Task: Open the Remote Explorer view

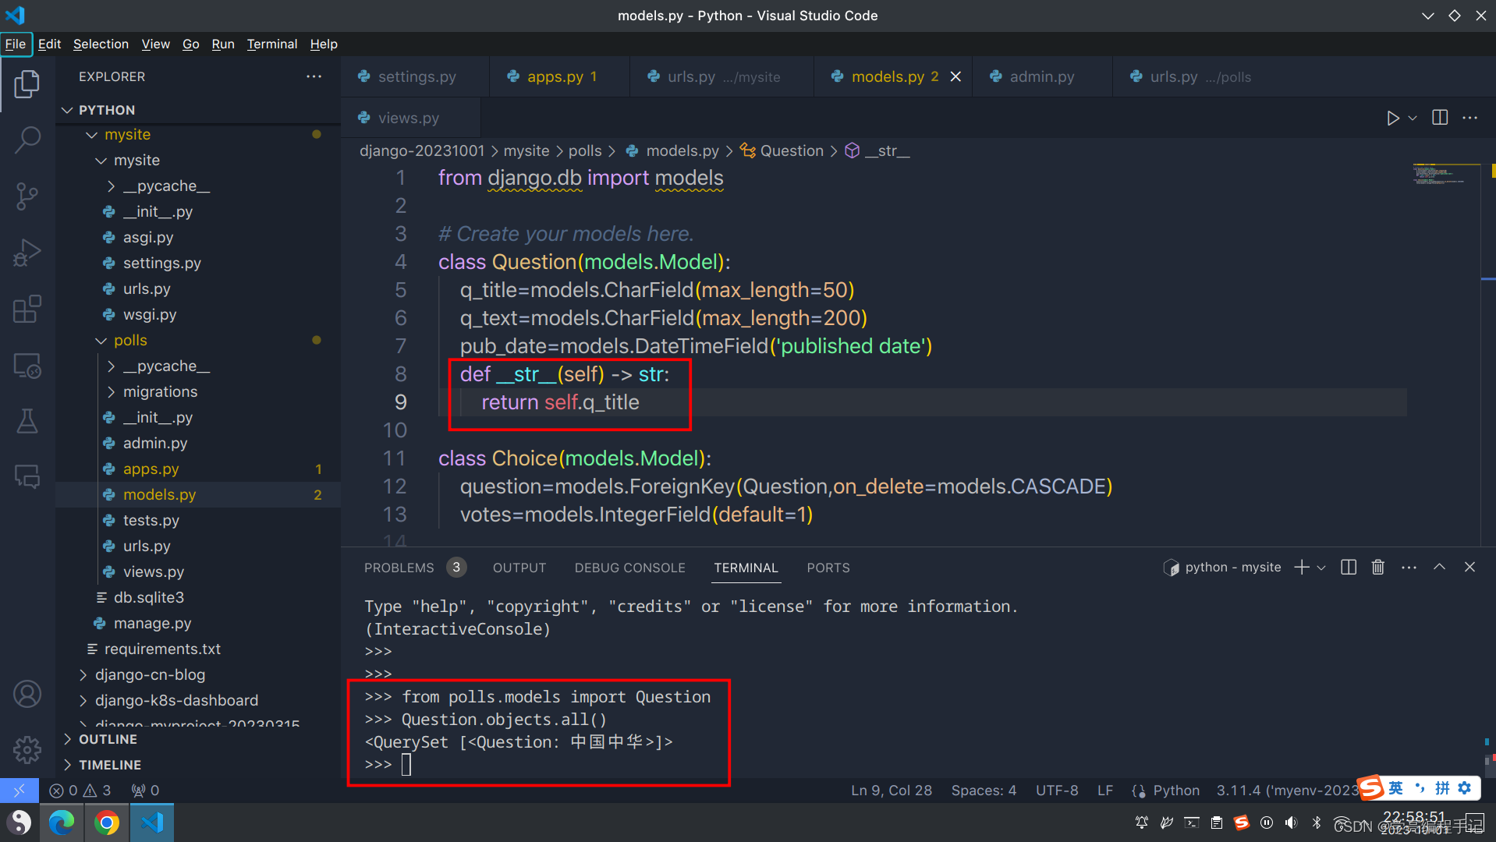Action: pyautogui.click(x=27, y=365)
